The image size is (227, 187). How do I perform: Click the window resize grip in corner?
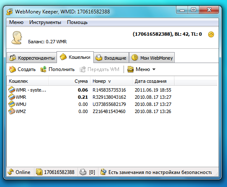coord(216,174)
